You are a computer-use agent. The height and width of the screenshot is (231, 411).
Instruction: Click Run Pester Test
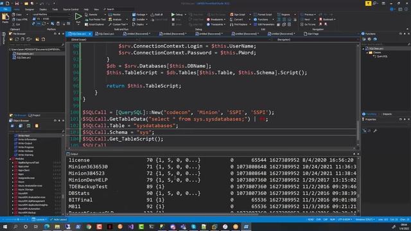[95, 19]
